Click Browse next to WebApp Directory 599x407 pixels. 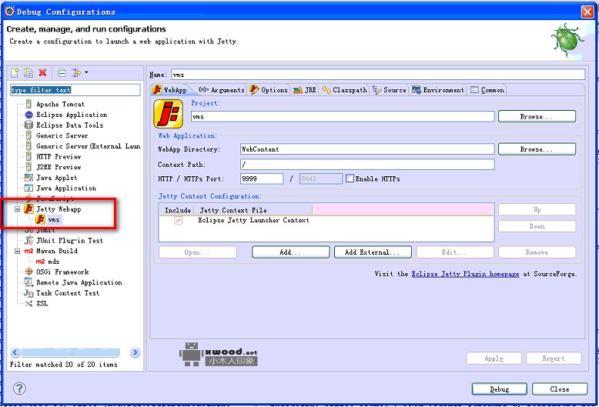click(537, 149)
